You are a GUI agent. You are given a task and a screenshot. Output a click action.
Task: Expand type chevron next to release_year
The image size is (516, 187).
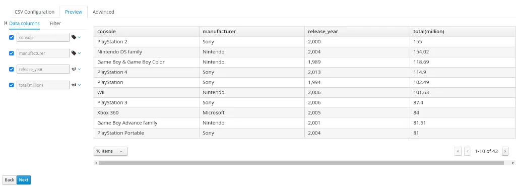point(79,69)
